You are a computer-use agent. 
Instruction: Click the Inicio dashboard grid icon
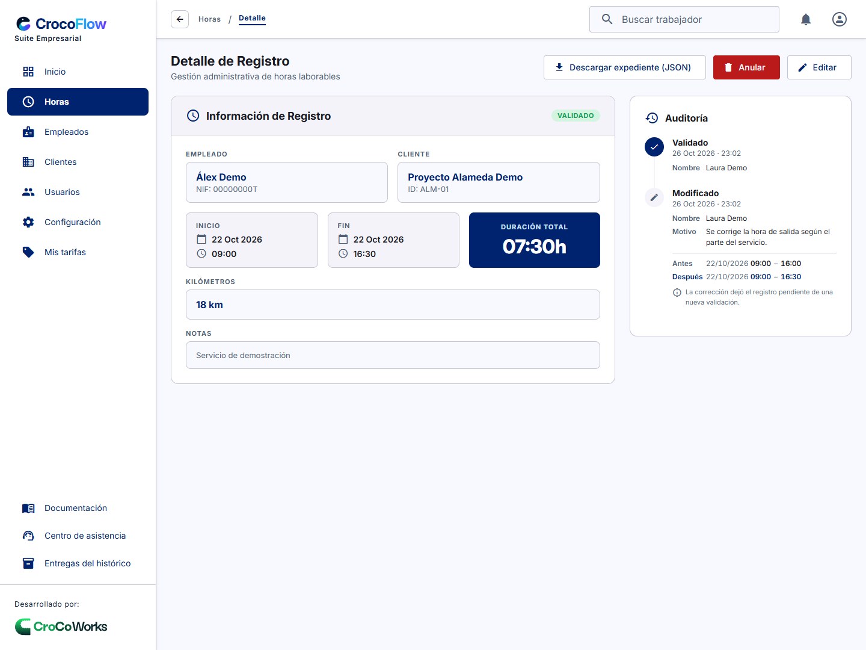tap(28, 72)
